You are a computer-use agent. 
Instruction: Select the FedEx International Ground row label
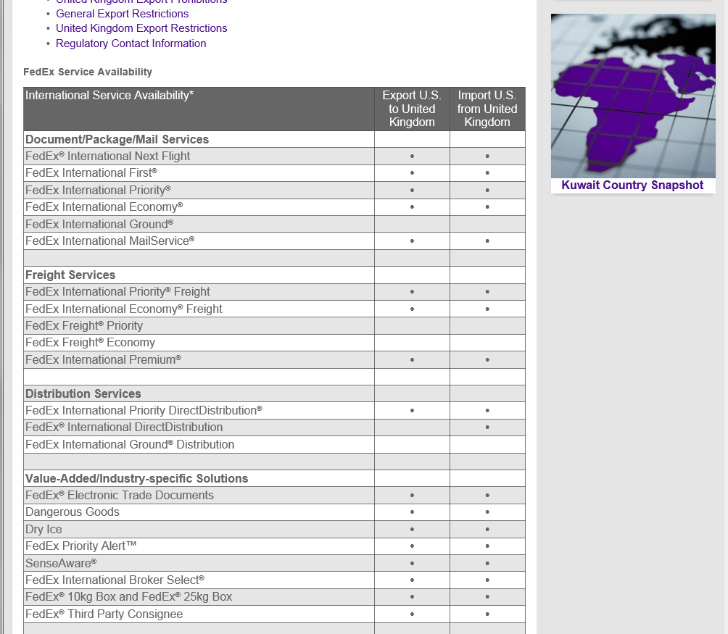(99, 224)
